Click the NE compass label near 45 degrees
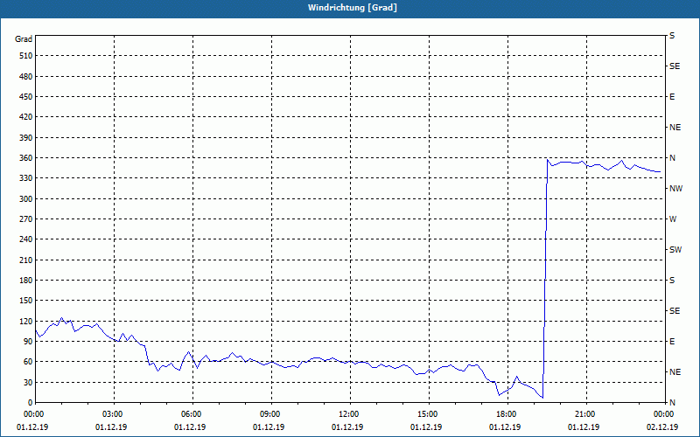Viewport: 700px width, 437px height. (x=675, y=372)
